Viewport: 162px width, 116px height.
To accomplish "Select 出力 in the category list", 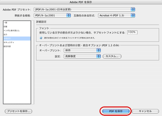I will tap(17, 34).
